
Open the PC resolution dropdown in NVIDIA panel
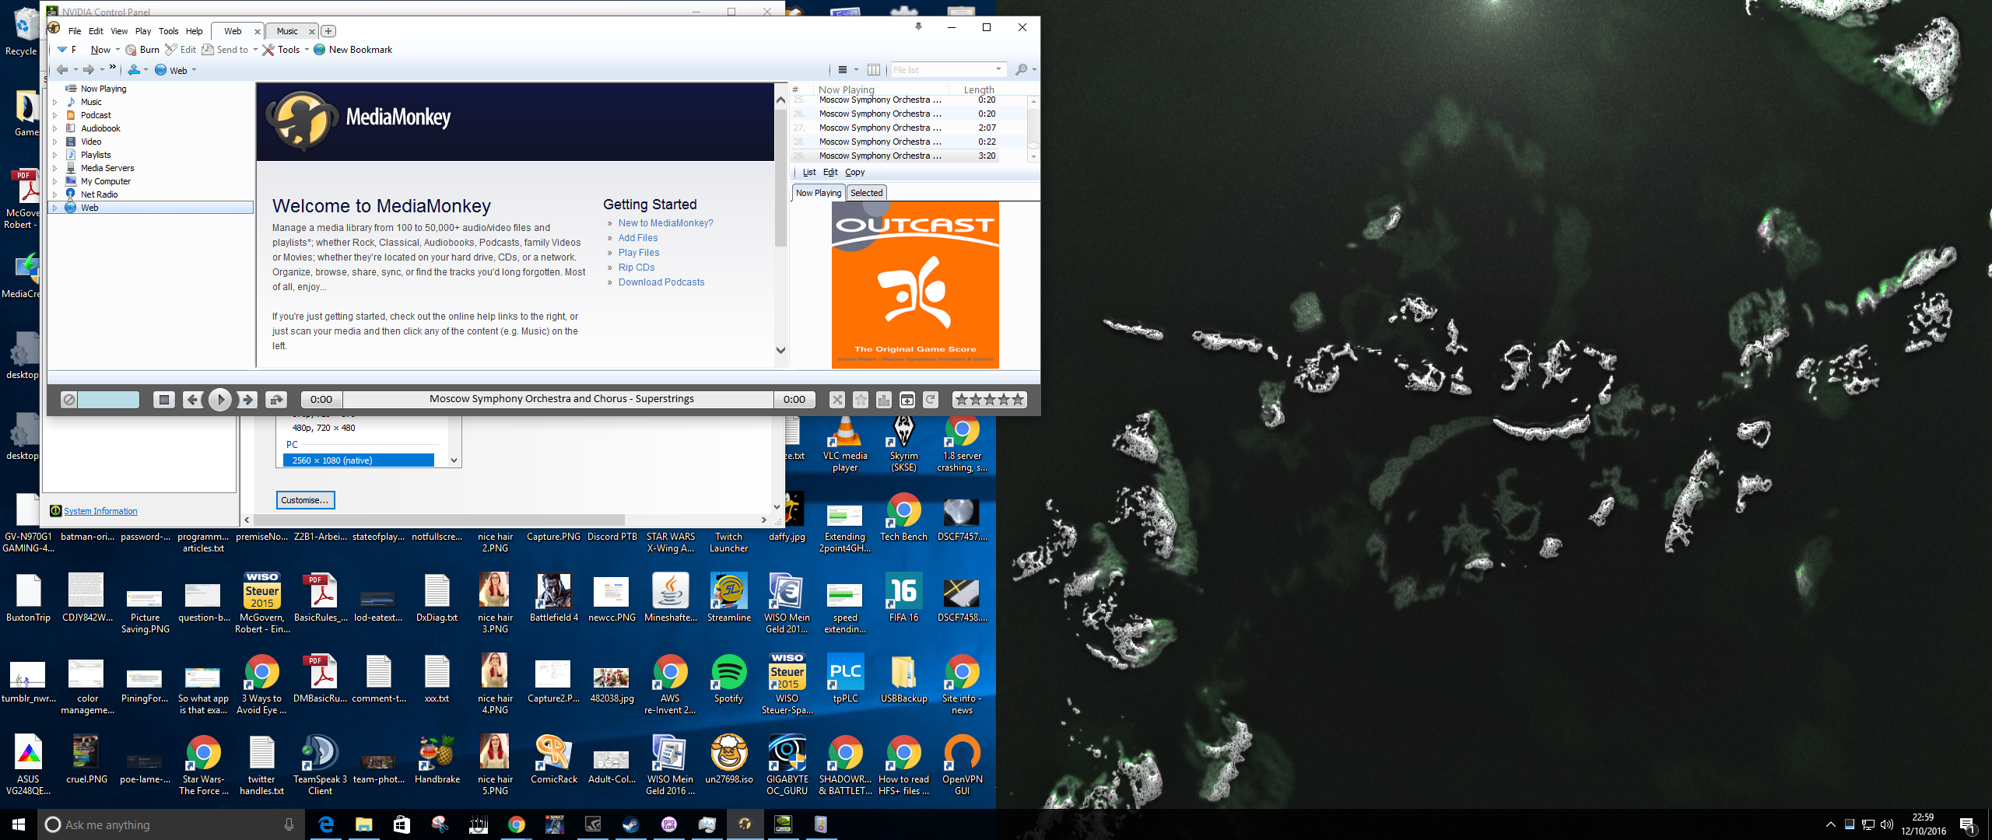coord(453,460)
